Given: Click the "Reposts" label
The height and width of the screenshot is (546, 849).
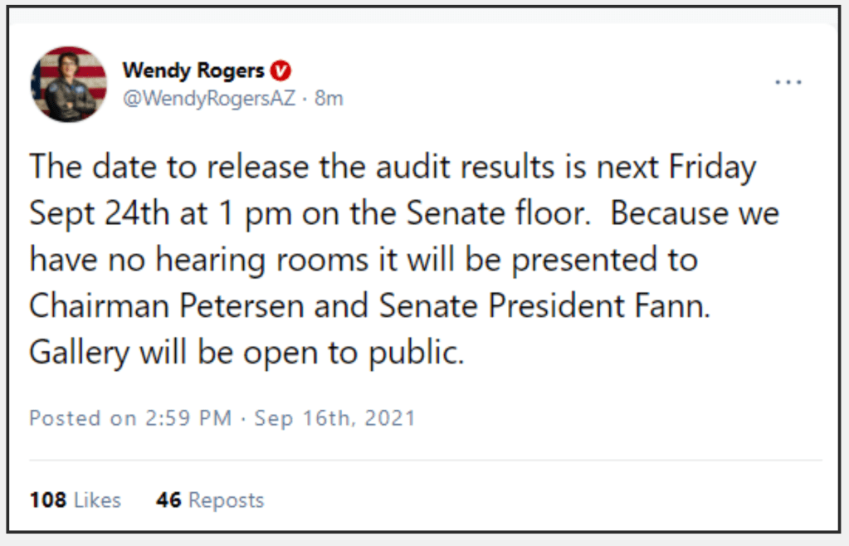Looking at the screenshot, I should [226, 500].
